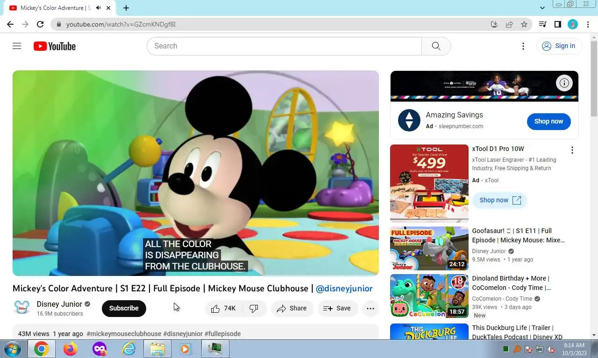Open the Disney Junior channel name
The image size is (598, 358).
pyautogui.click(x=59, y=304)
